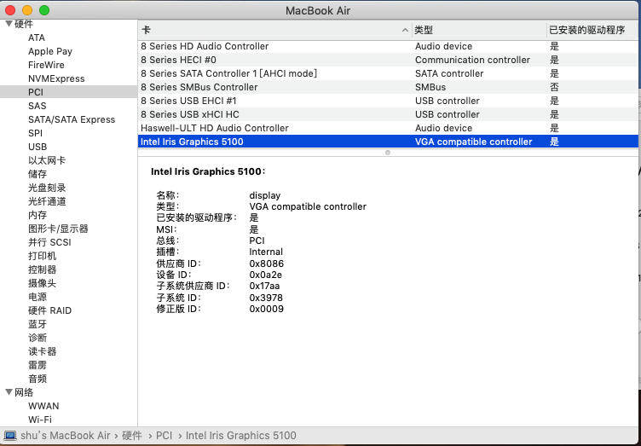Select 摄像头 category

(42, 283)
